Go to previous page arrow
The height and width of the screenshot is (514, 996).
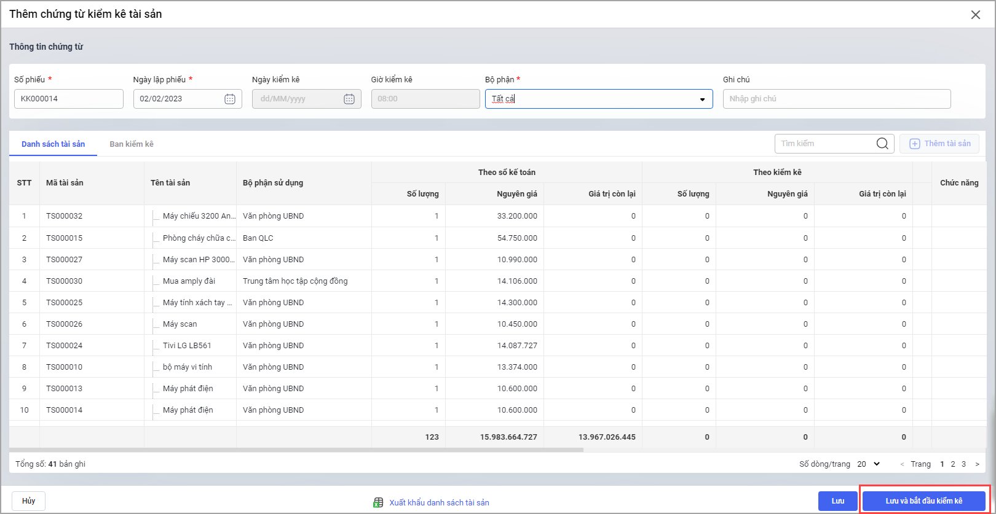click(902, 464)
